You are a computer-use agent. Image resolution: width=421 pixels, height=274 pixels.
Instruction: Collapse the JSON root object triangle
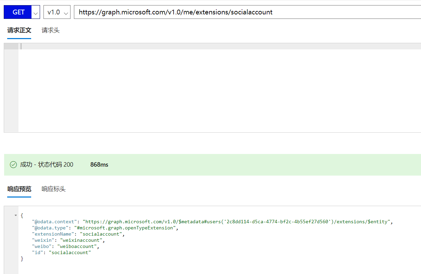pyautogui.click(x=16, y=215)
